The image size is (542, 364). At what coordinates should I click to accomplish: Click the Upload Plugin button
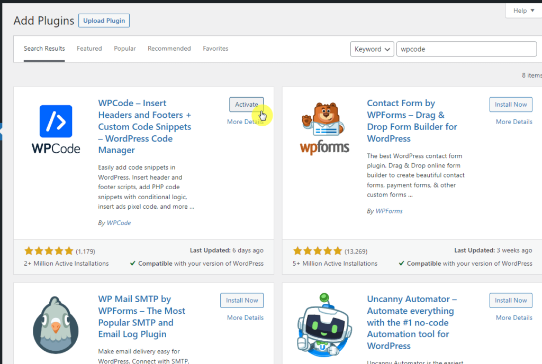click(x=104, y=21)
